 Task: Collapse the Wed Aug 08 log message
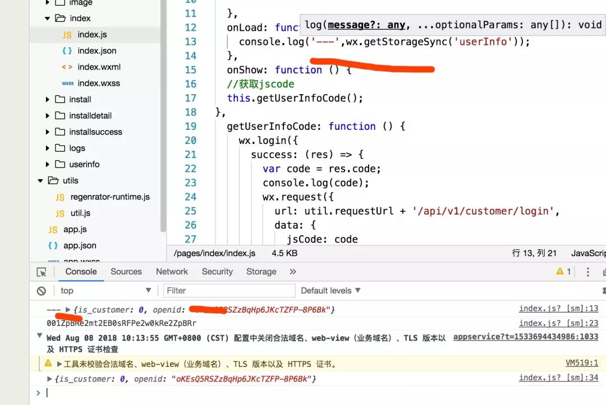[x=39, y=336]
